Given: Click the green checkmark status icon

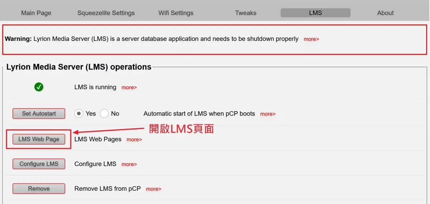Looking at the screenshot, I should click(x=39, y=87).
